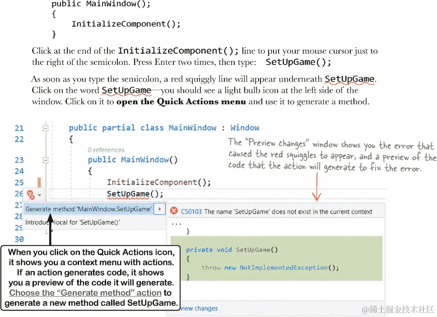Screen dimensions: 437x317
Task: Click 'private void SetUpGame()' in preview
Action: [x=232, y=250]
